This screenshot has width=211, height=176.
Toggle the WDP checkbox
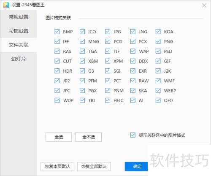57,100
